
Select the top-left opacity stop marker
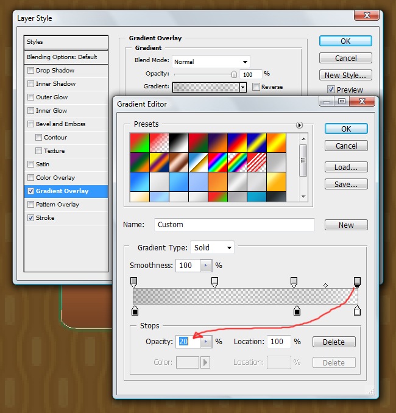134,281
